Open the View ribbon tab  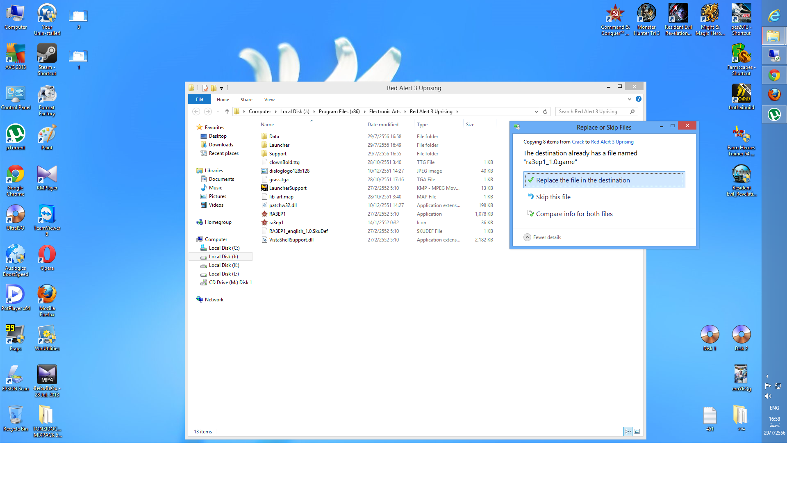coord(269,100)
